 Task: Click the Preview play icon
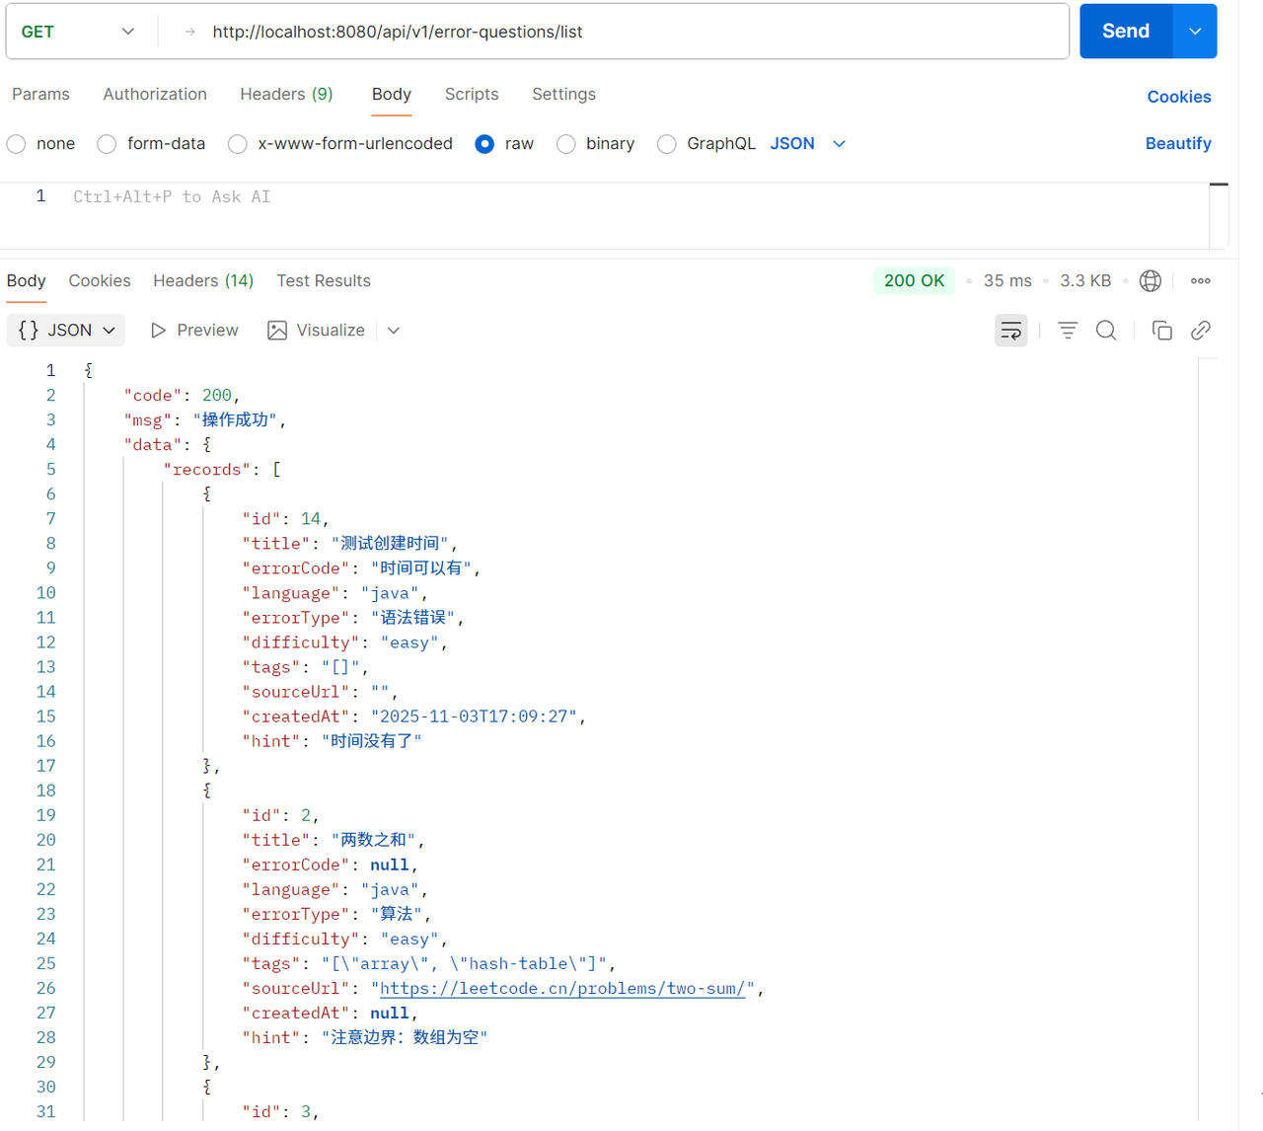tap(158, 331)
